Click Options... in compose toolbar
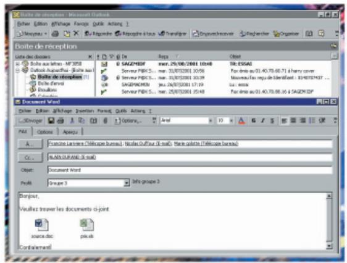Screen dimensions: 347x263 pyautogui.click(x=128, y=121)
